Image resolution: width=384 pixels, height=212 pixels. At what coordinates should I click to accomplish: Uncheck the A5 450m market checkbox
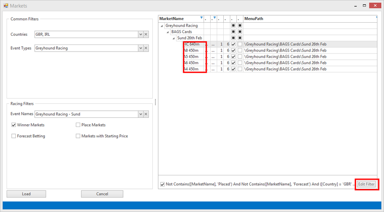(233, 57)
